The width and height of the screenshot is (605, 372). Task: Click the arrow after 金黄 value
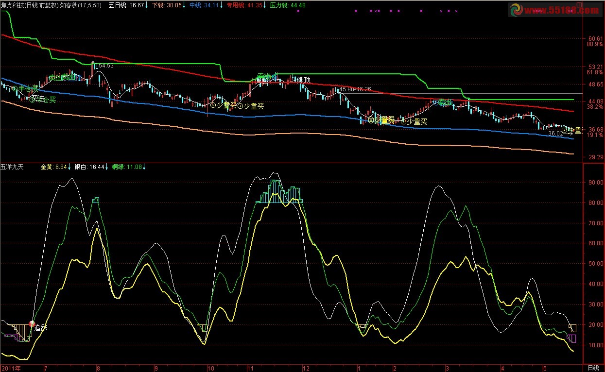(x=69, y=167)
